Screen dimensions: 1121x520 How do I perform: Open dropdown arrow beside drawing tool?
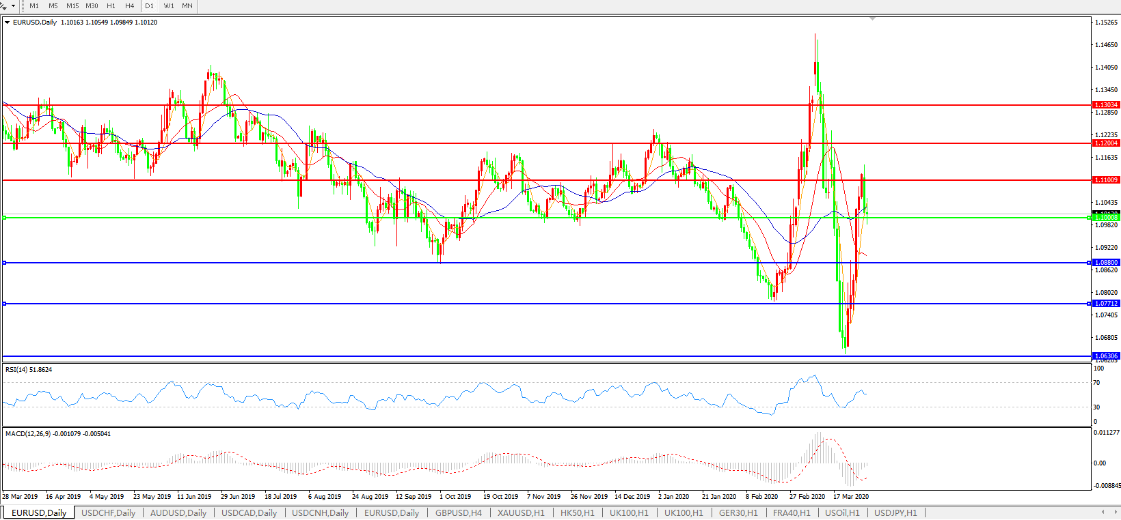coord(13,5)
